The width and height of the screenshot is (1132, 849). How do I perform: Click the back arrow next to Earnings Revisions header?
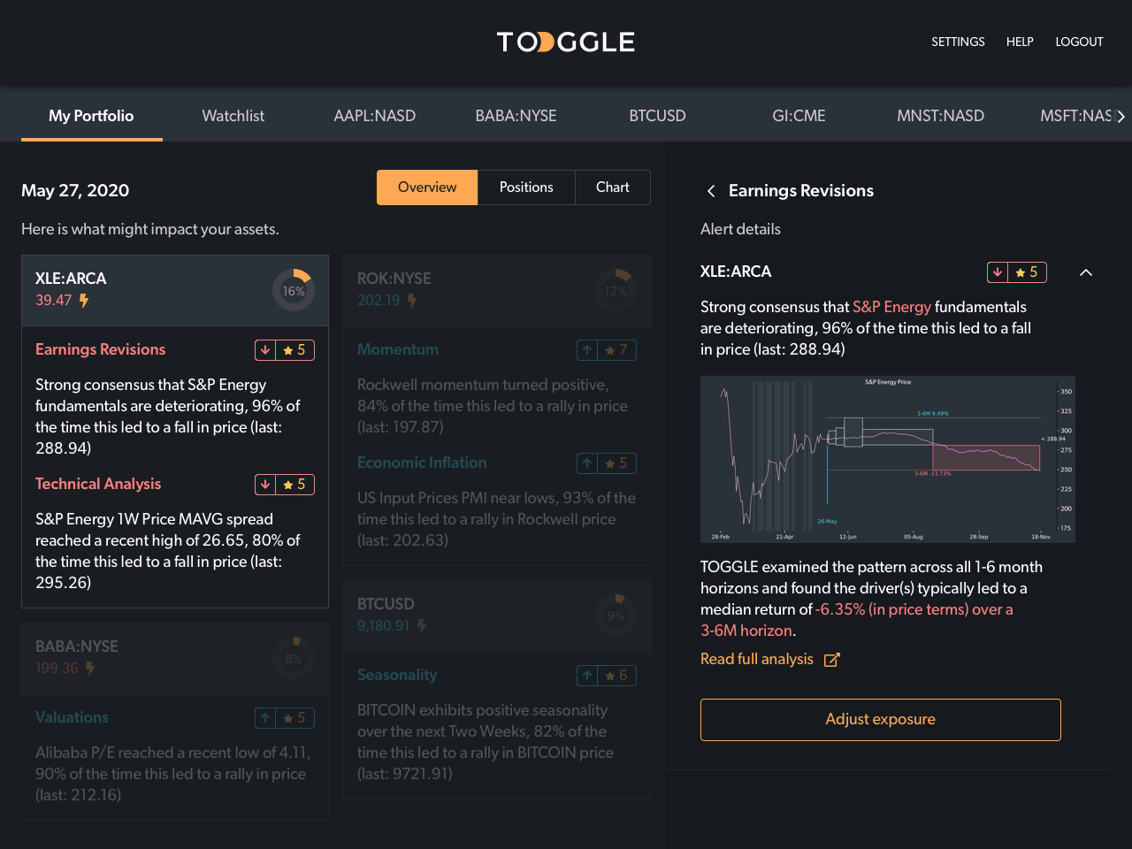(x=710, y=190)
